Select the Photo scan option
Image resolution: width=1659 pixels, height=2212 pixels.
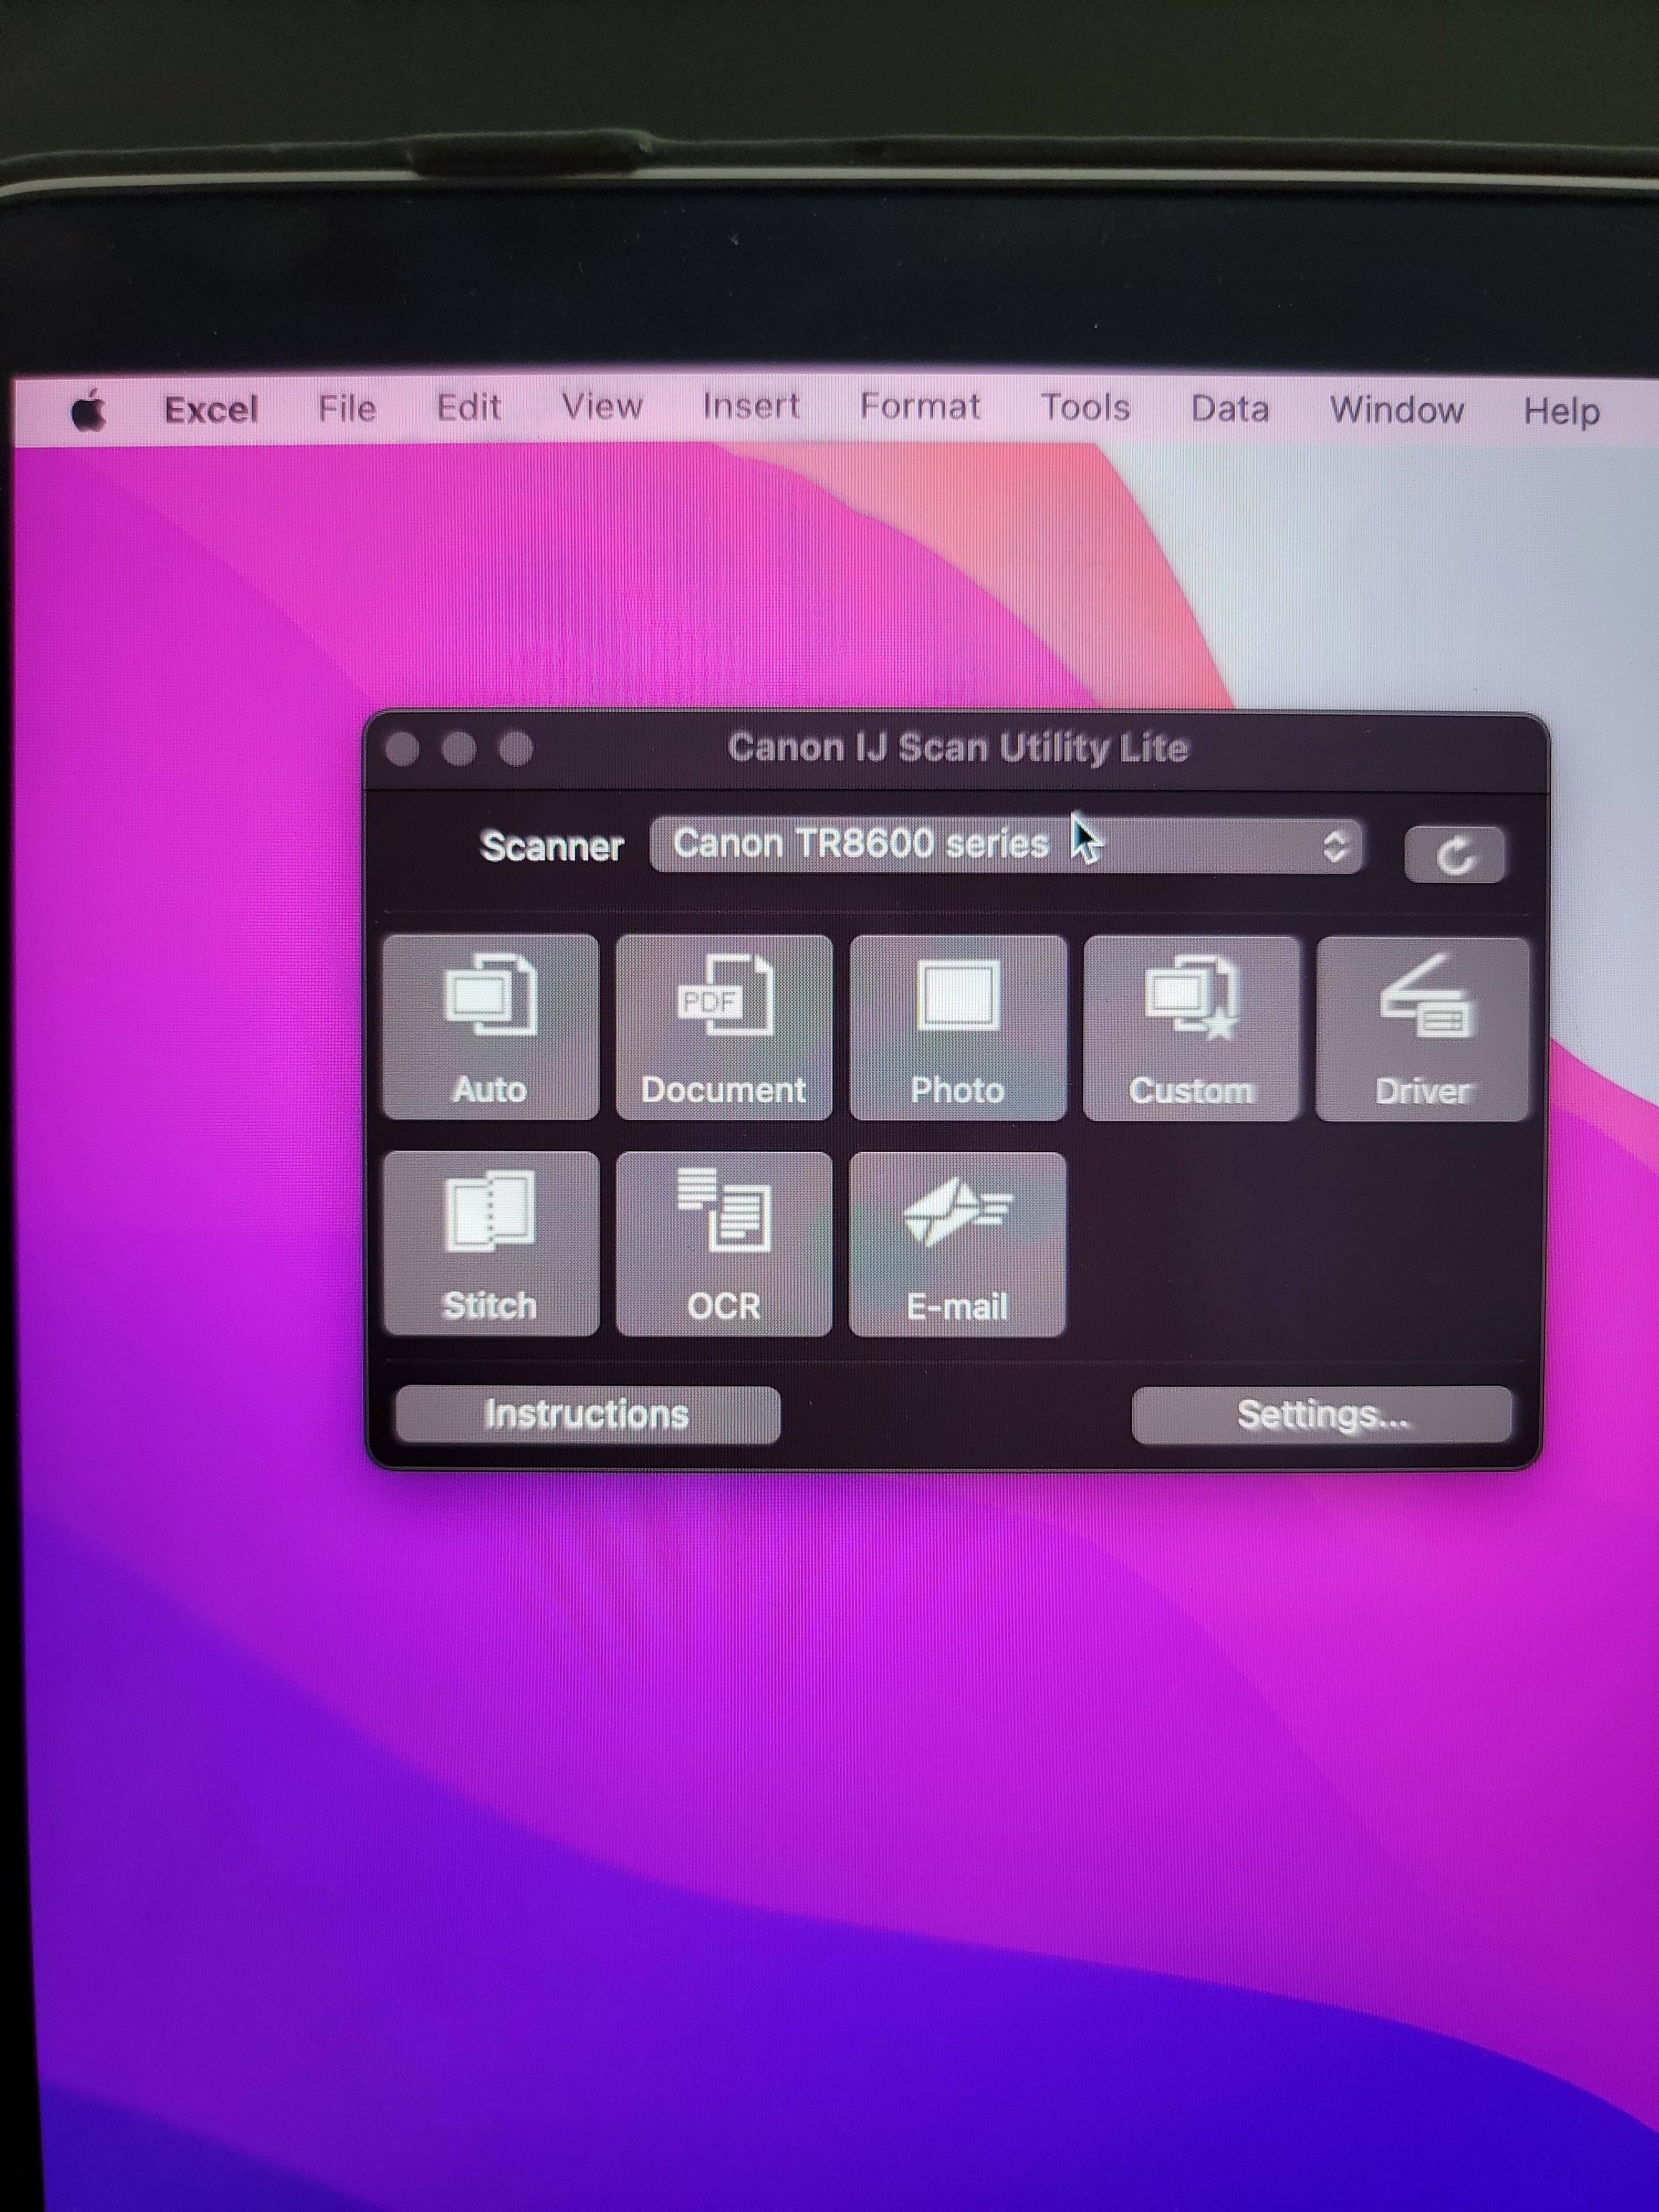pos(957,1027)
